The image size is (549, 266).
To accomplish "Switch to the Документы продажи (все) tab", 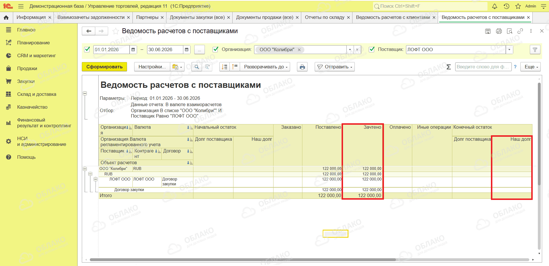I will click(265, 17).
